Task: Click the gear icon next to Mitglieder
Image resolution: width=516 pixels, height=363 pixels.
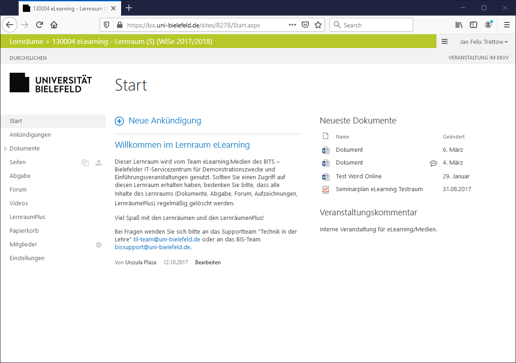Action: 99,245
